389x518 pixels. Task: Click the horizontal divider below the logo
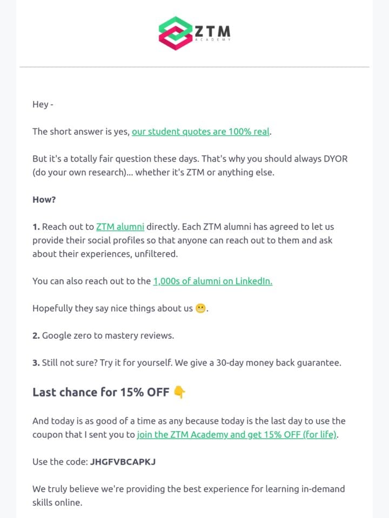194,67
